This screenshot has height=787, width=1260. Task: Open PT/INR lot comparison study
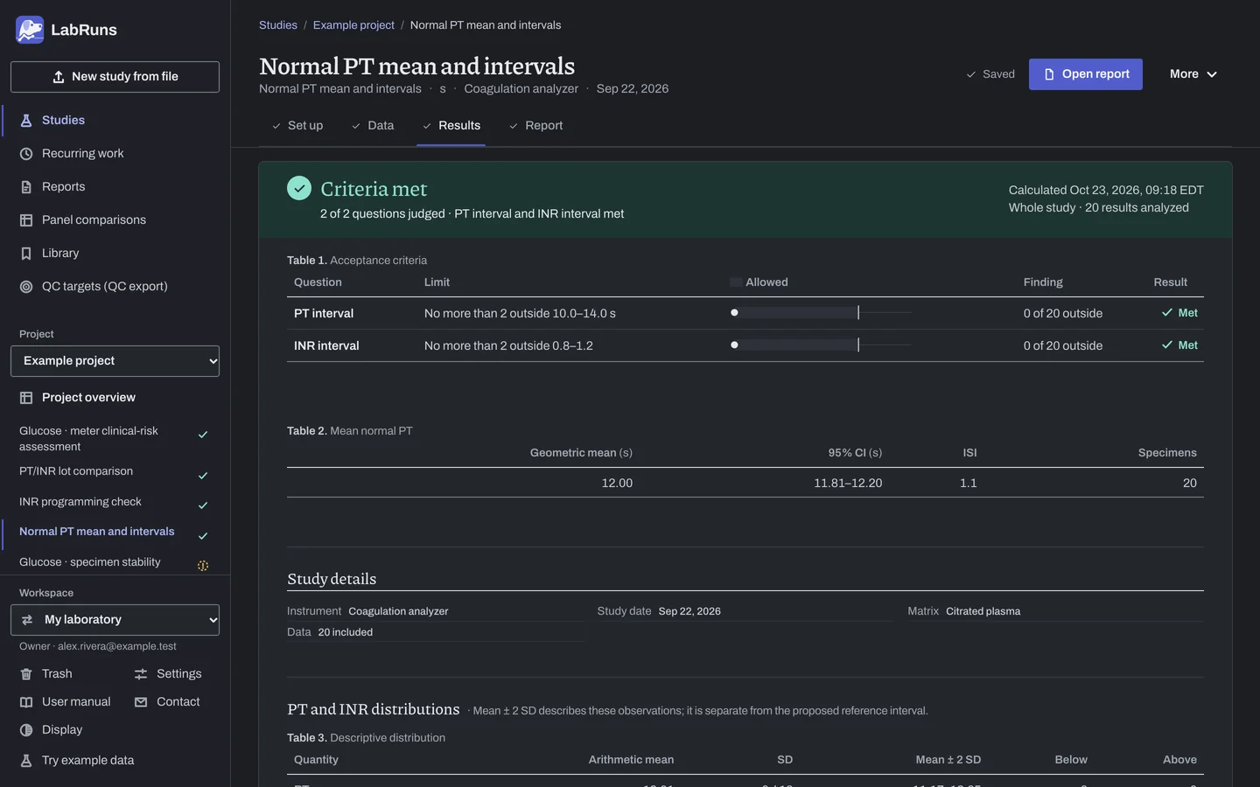(115, 472)
